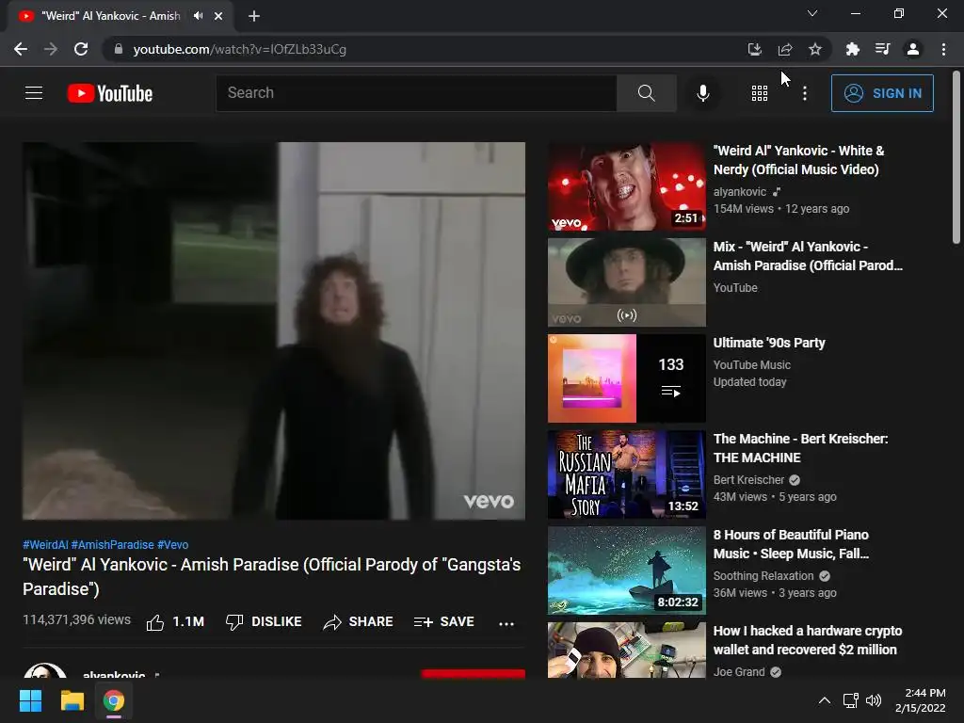Image resolution: width=964 pixels, height=723 pixels.
Task: Open the YouTube guide hamburger menu
Action: click(x=34, y=93)
